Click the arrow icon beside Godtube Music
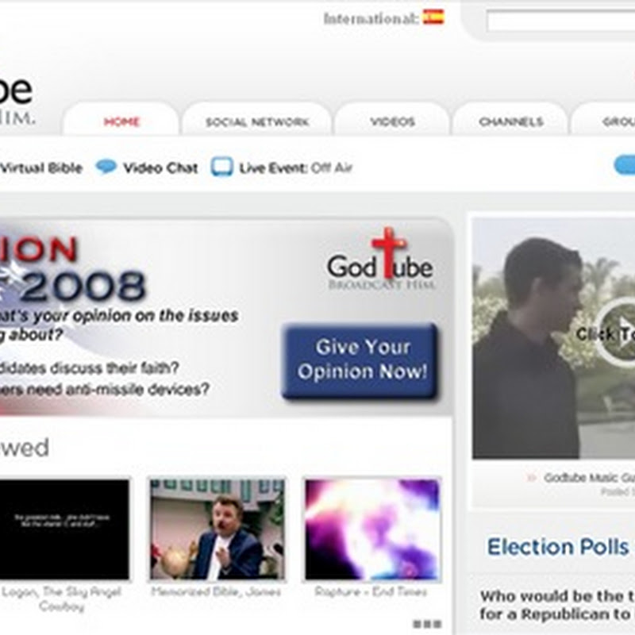Viewport: 635px width, 635px height. 531,478
